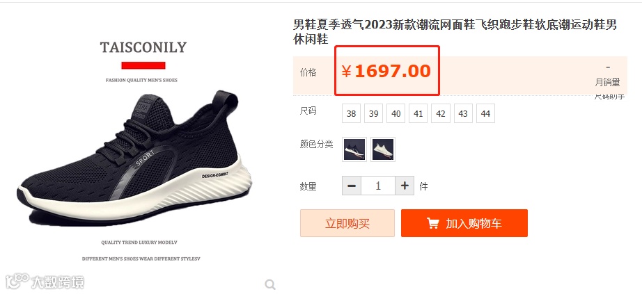The width and height of the screenshot is (642, 294).
Task: Select the black shoe color option
Action: coord(354,149)
